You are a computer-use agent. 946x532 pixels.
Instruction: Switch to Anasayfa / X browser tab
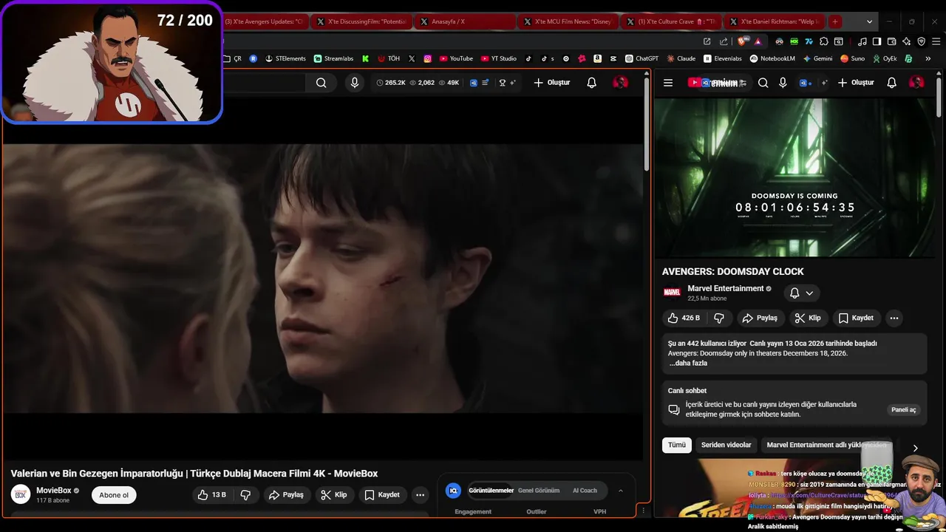pos(464,21)
